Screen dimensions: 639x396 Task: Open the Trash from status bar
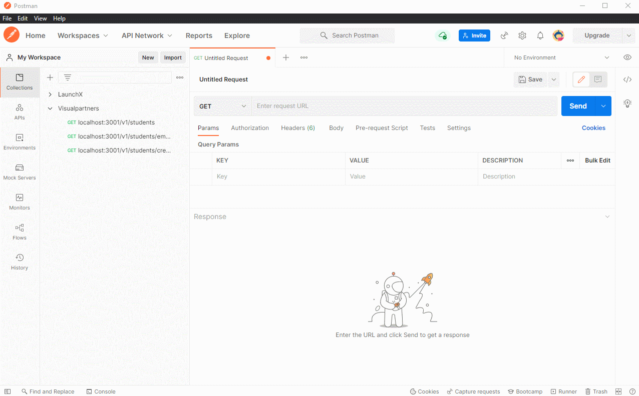click(x=596, y=391)
